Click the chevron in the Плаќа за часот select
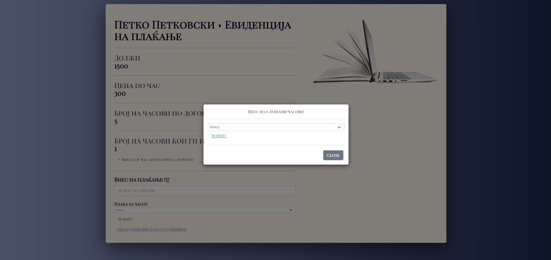The width and height of the screenshot is (551, 260). point(291,210)
